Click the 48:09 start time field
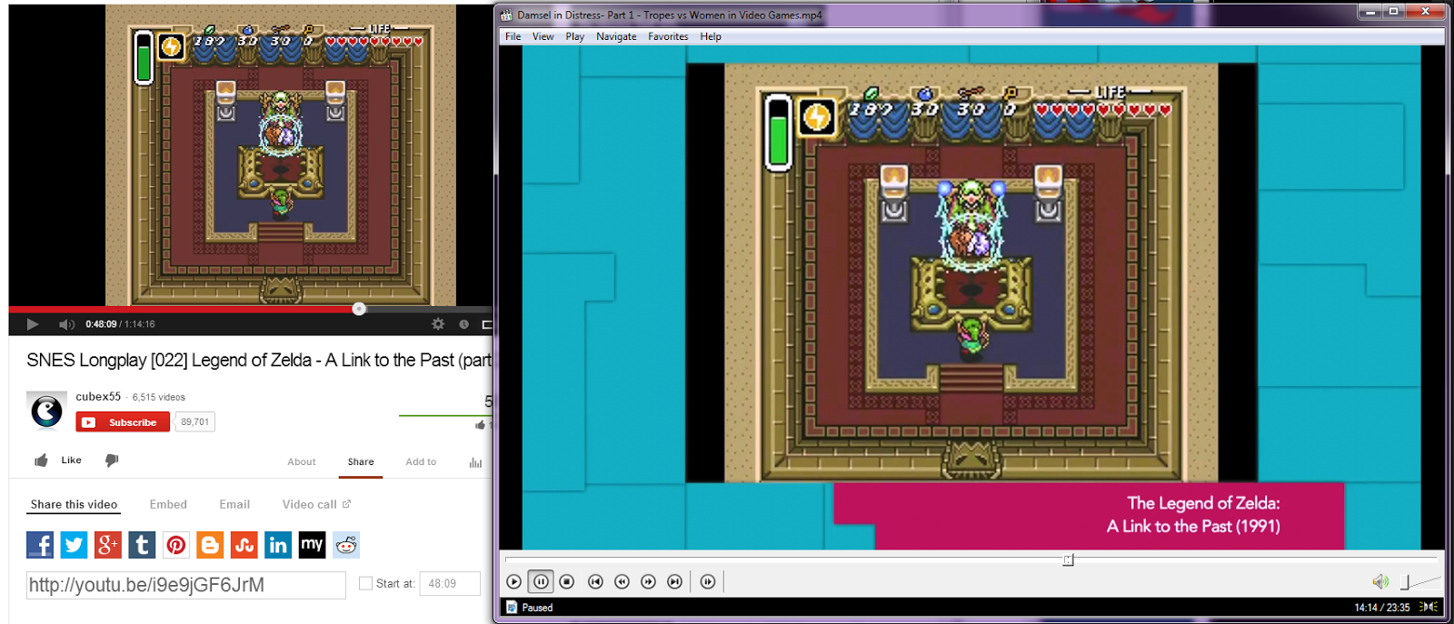The image size is (1454, 624). click(450, 584)
